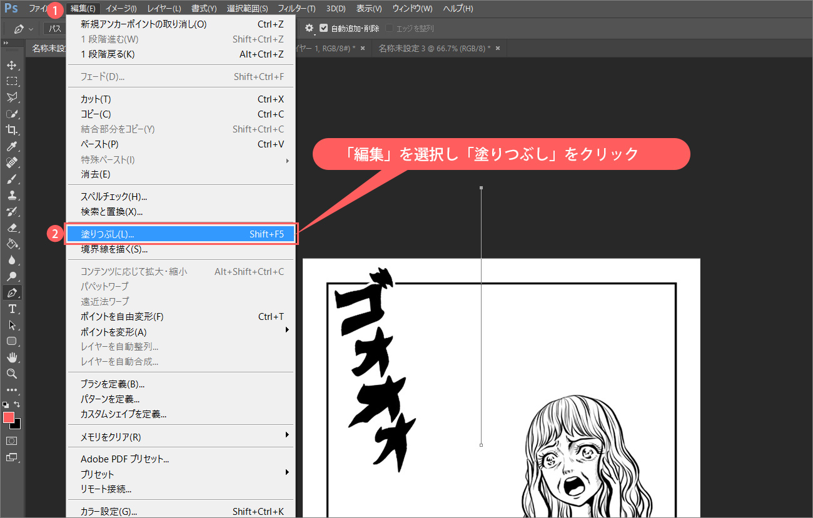Screen dimensions: 813x518
Task: Open the レイヤー menu
Action: coord(164,9)
